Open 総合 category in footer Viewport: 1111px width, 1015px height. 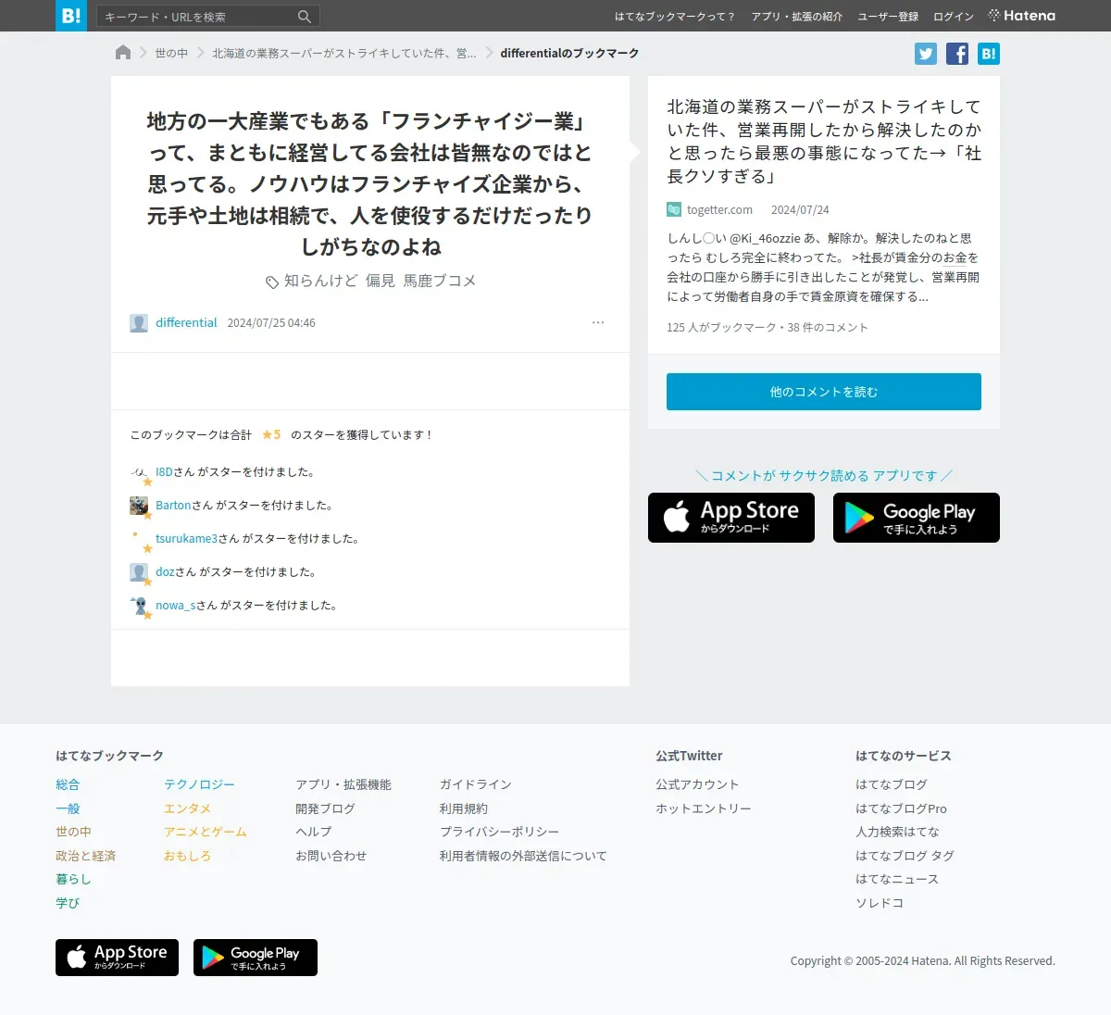coord(68,784)
